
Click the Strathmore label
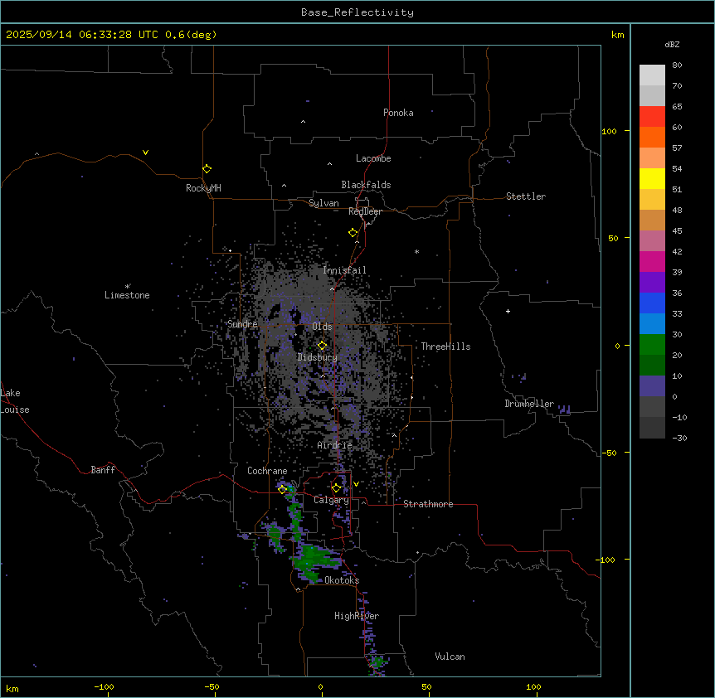click(428, 504)
